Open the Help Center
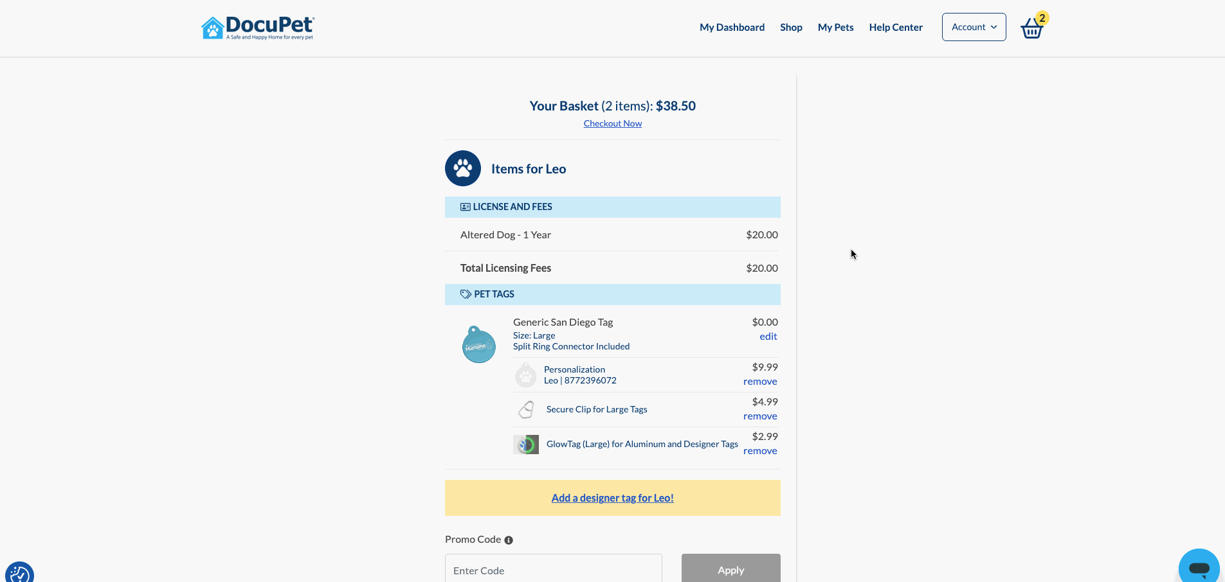1225x582 pixels. click(x=896, y=27)
